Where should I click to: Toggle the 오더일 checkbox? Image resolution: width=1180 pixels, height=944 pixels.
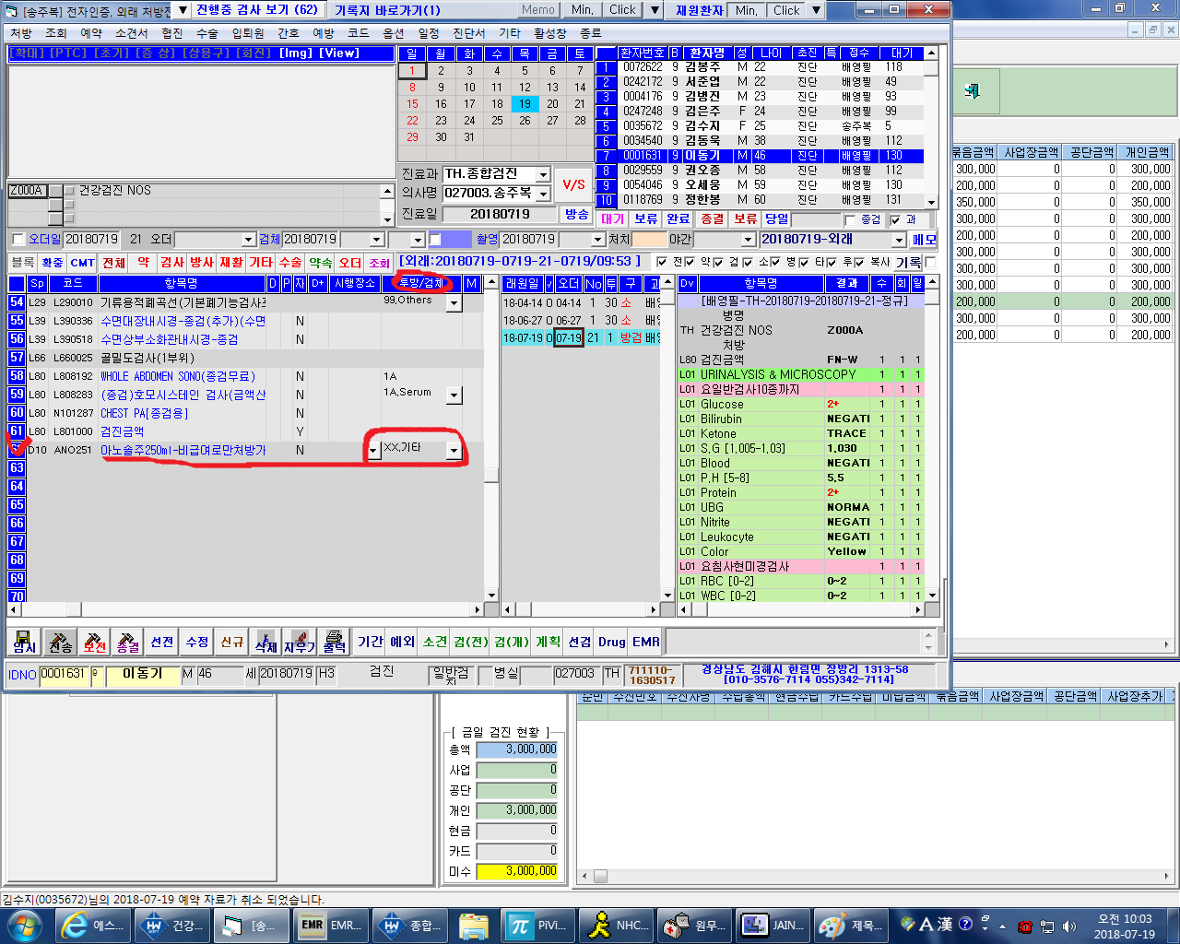click(18, 240)
